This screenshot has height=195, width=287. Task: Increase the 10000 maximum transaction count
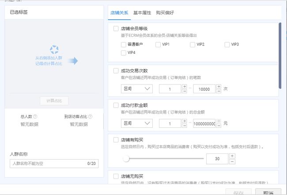pyautogui.click(x=219, y=87)
